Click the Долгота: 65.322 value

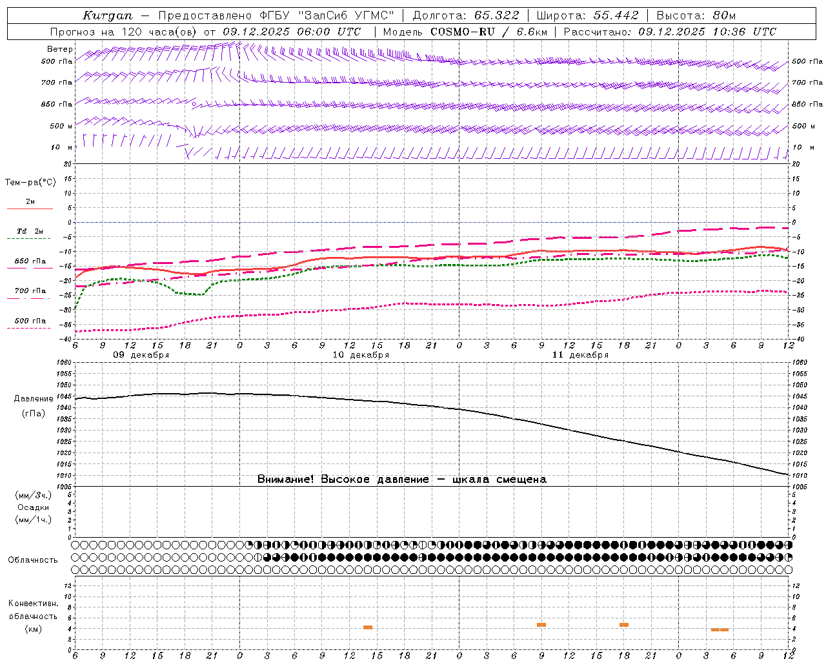coord(466,15)
